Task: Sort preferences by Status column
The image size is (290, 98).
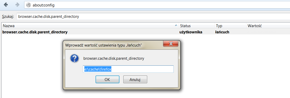Action: click(197, 26)
